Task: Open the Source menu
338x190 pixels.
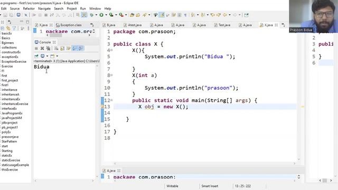Action: pyautogui.click(x=15, y=8)
